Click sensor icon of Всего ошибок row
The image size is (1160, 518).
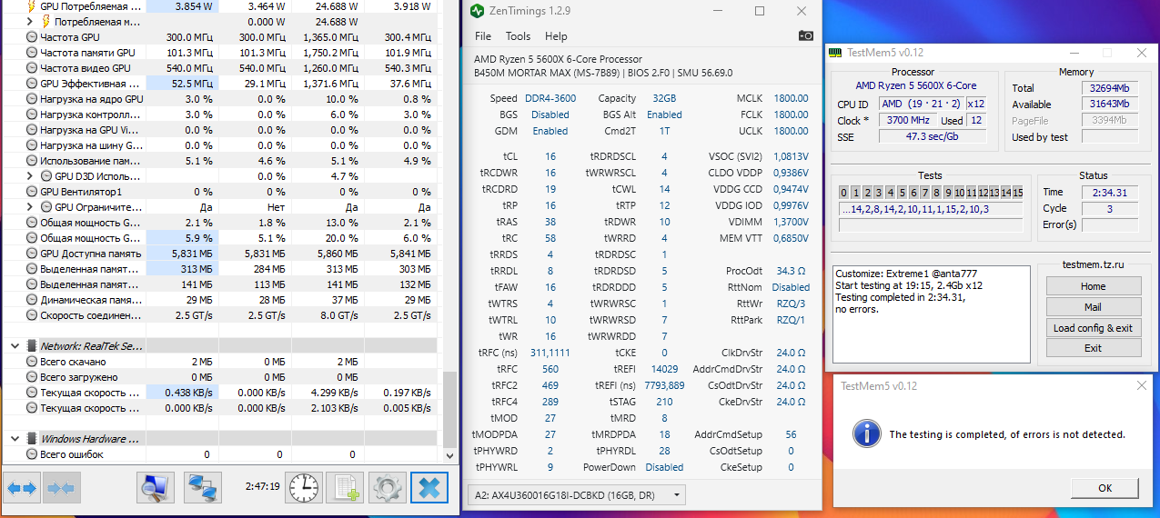32,454
